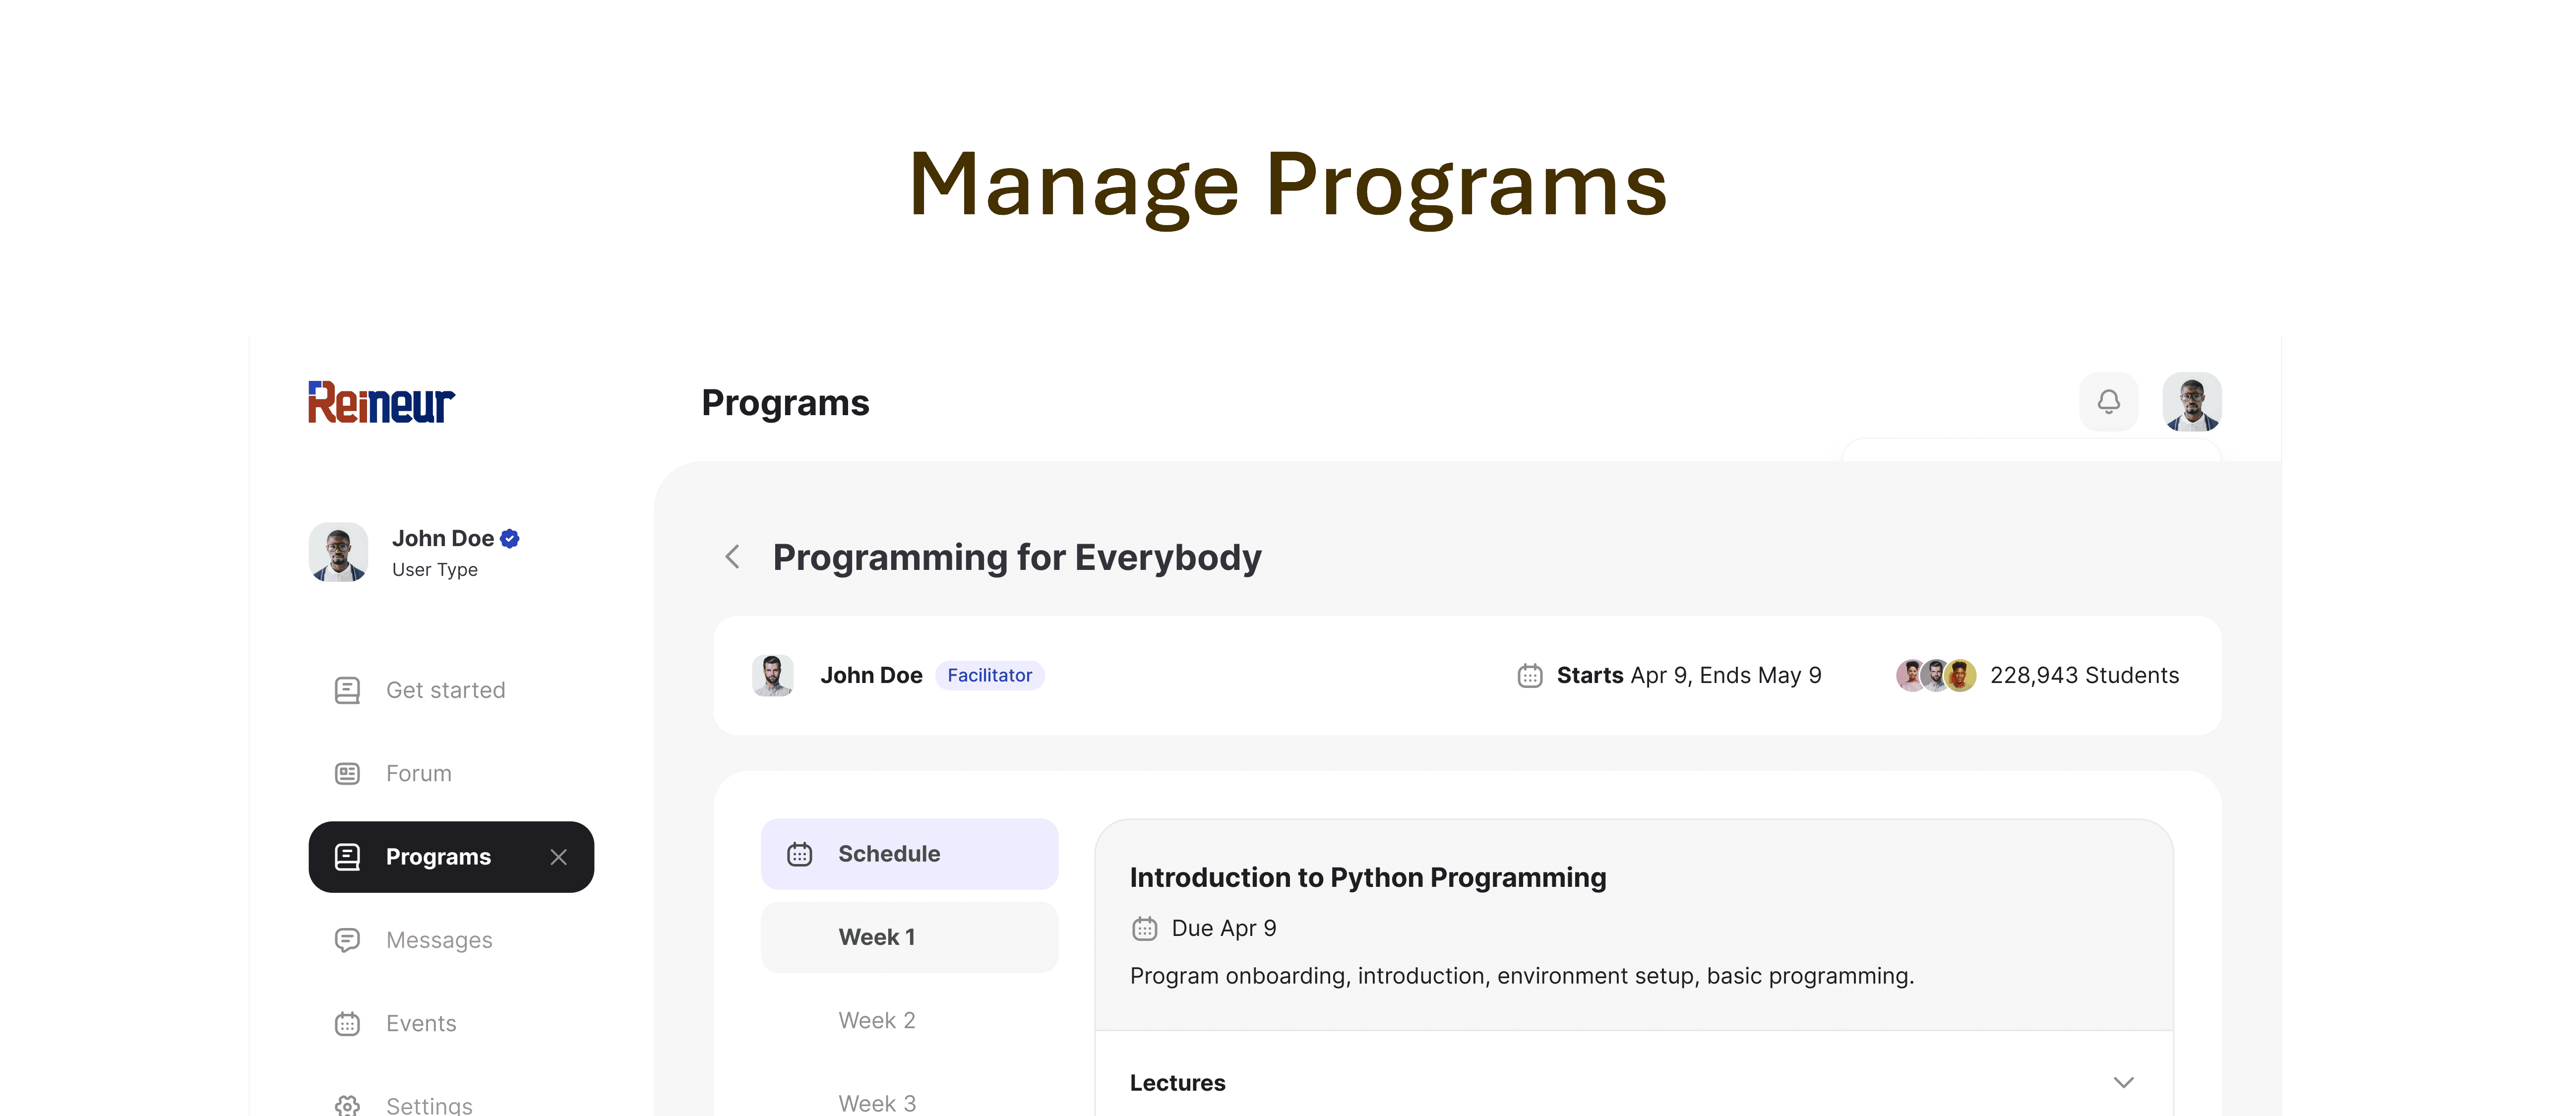Screen dimensions: 2576x1116
Task: Click the Programs book icon
Action: 347,857
